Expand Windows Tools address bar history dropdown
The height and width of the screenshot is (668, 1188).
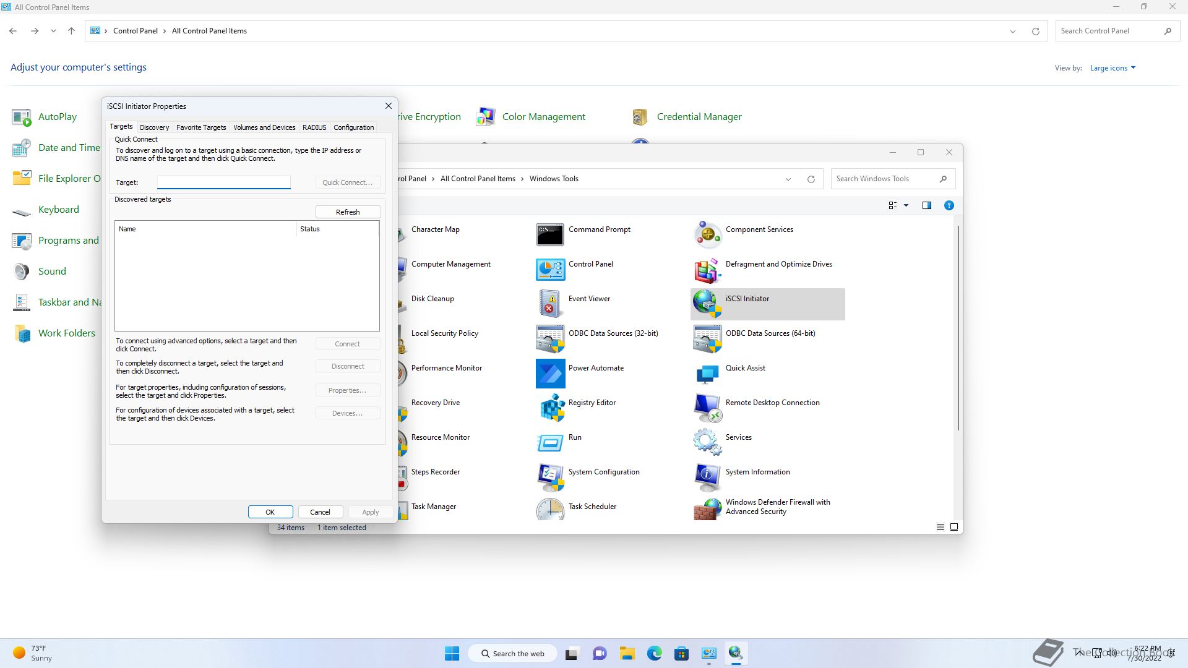pyautogui.click(x=788, y=179)
